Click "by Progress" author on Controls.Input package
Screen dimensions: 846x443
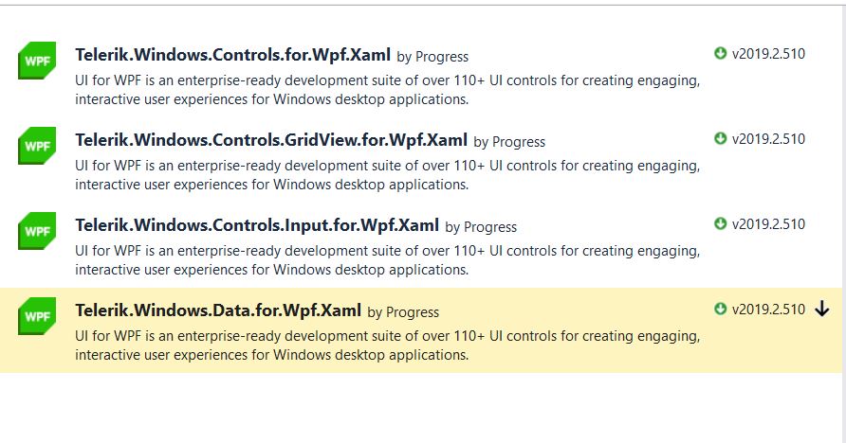point(481,227)
